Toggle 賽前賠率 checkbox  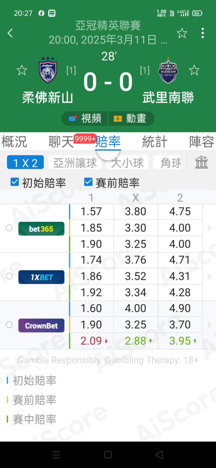point(88,182)
